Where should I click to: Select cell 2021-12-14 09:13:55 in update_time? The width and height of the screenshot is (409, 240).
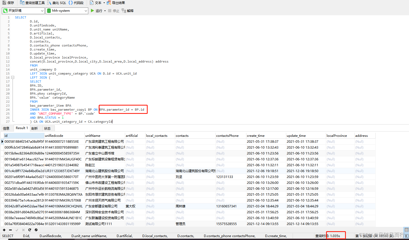tap(306, 224)
